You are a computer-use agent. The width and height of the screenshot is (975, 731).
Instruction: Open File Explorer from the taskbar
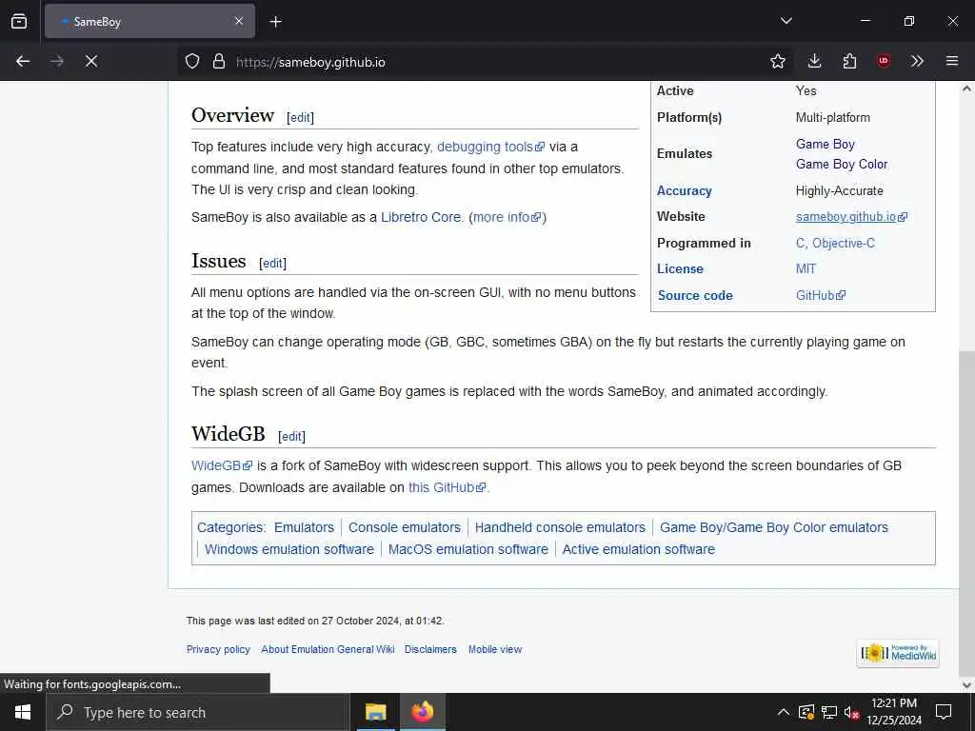pyautogui.click(x=375, y=712)
